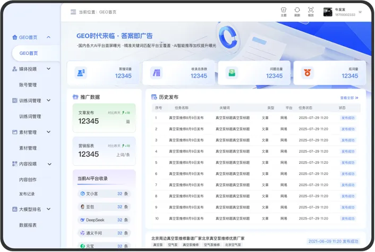This screenshot has height=252, width=375.
Task: Click the 内容投喂 group icon
Action: pyautogui.click(x=14, y=164)
